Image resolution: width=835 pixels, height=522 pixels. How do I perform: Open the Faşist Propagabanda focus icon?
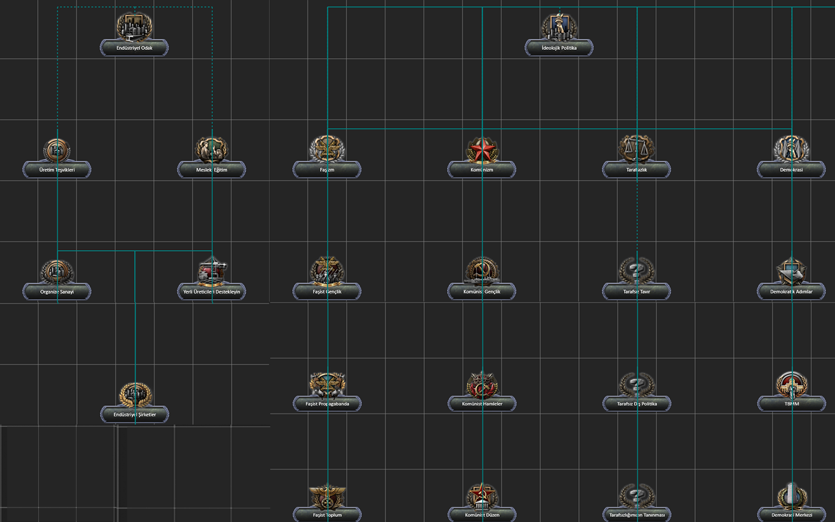point(327,383)
